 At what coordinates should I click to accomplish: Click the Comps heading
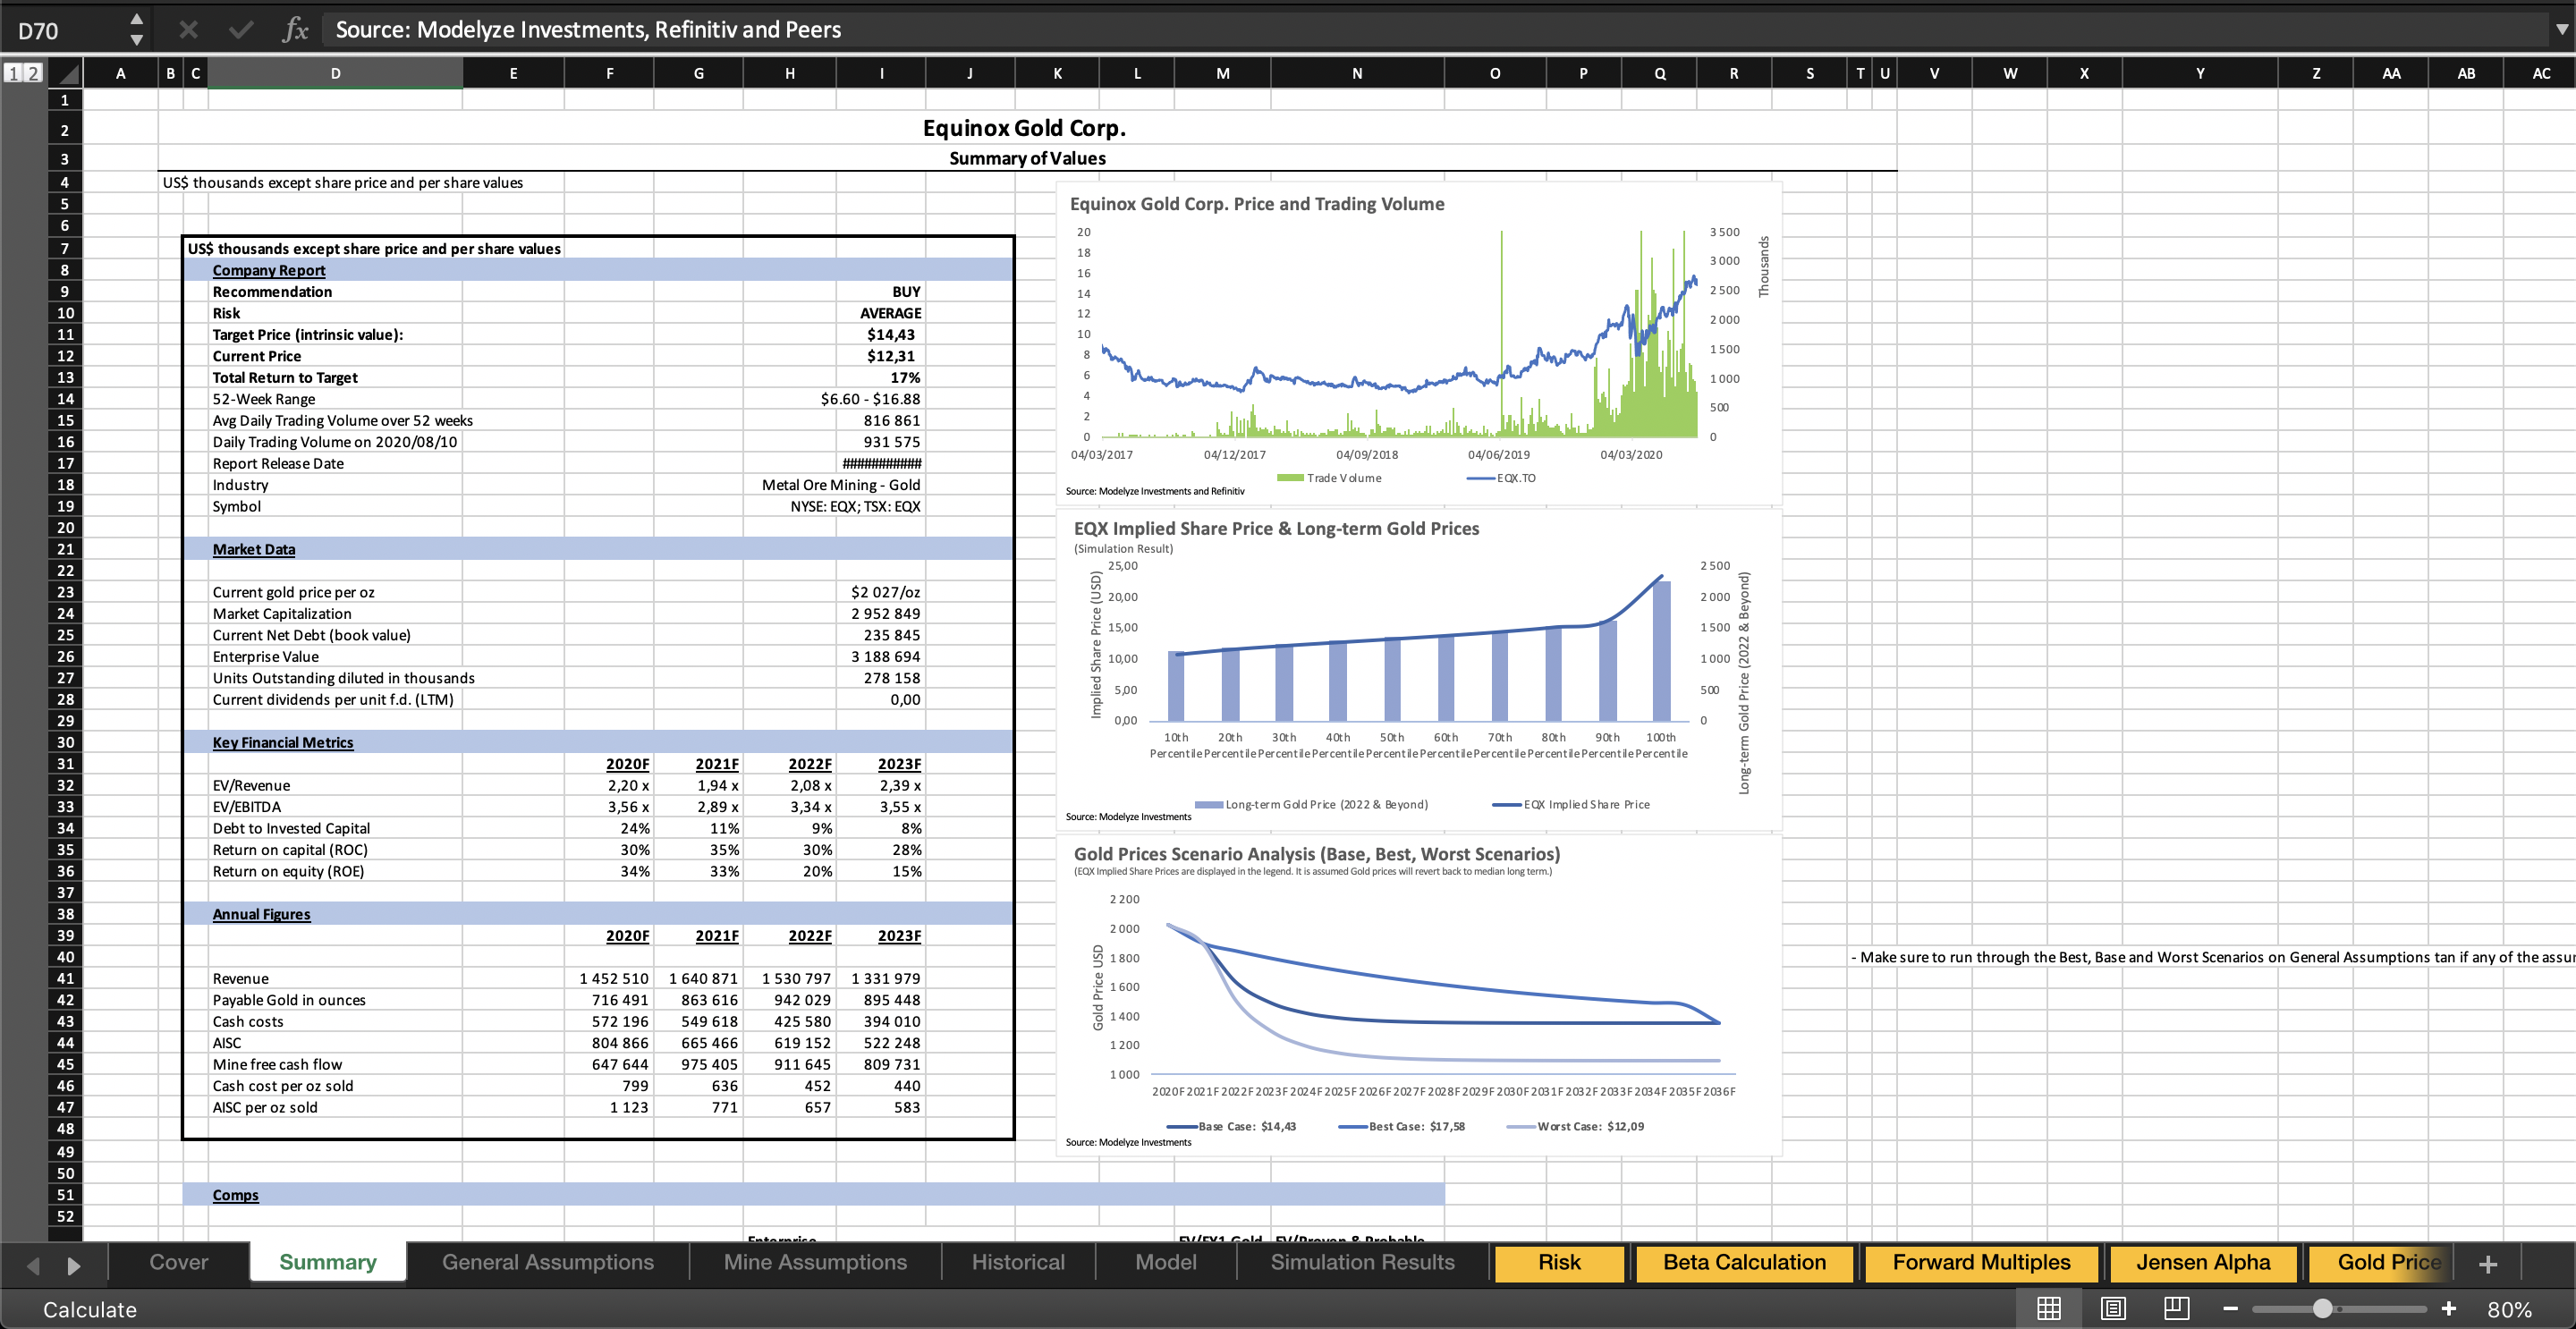point(235,1195)
